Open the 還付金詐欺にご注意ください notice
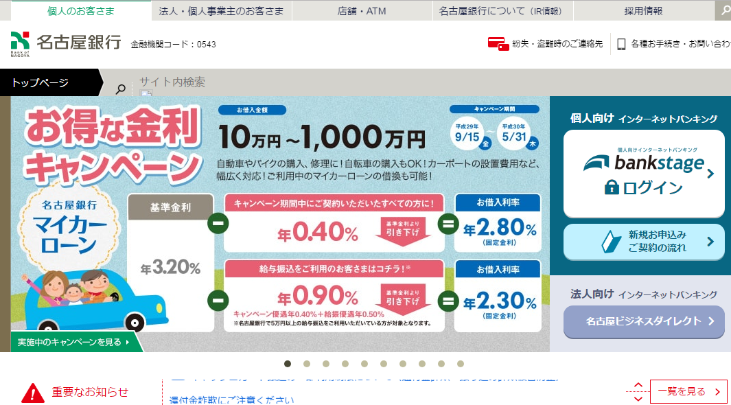 (x=232, y=400)
